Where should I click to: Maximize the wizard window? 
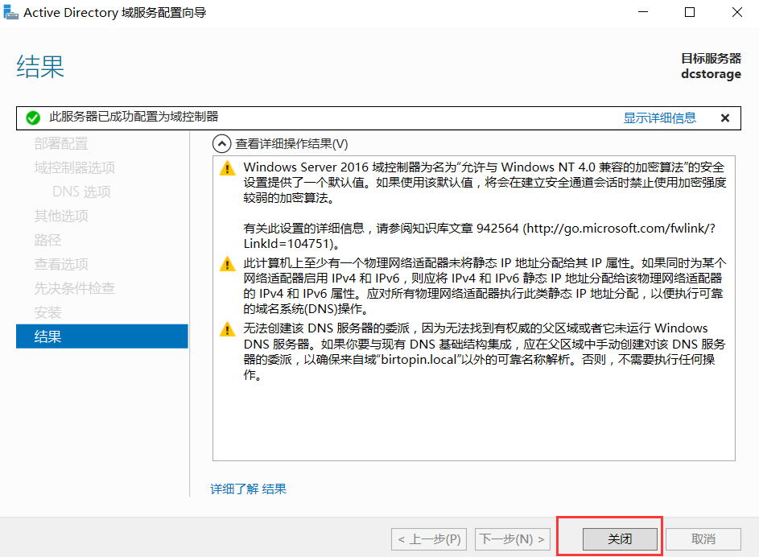(690, 12)
